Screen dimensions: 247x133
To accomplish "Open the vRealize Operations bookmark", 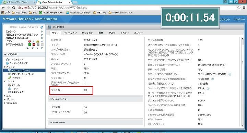I will click(51, 13).
